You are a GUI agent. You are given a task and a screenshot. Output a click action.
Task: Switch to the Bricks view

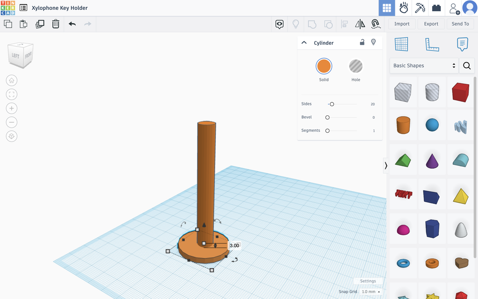pos(436,8)
